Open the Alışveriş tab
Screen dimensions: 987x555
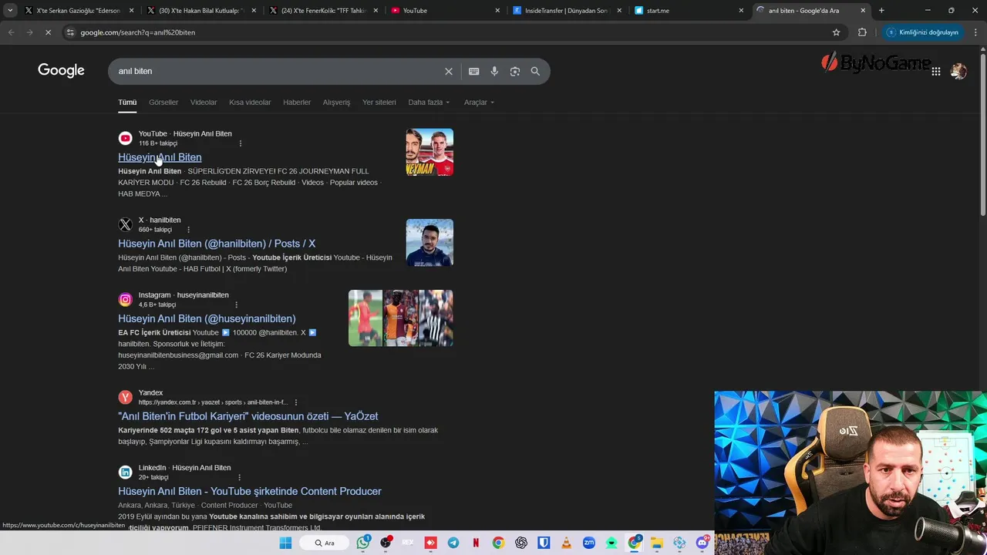[x=336, y=102]
